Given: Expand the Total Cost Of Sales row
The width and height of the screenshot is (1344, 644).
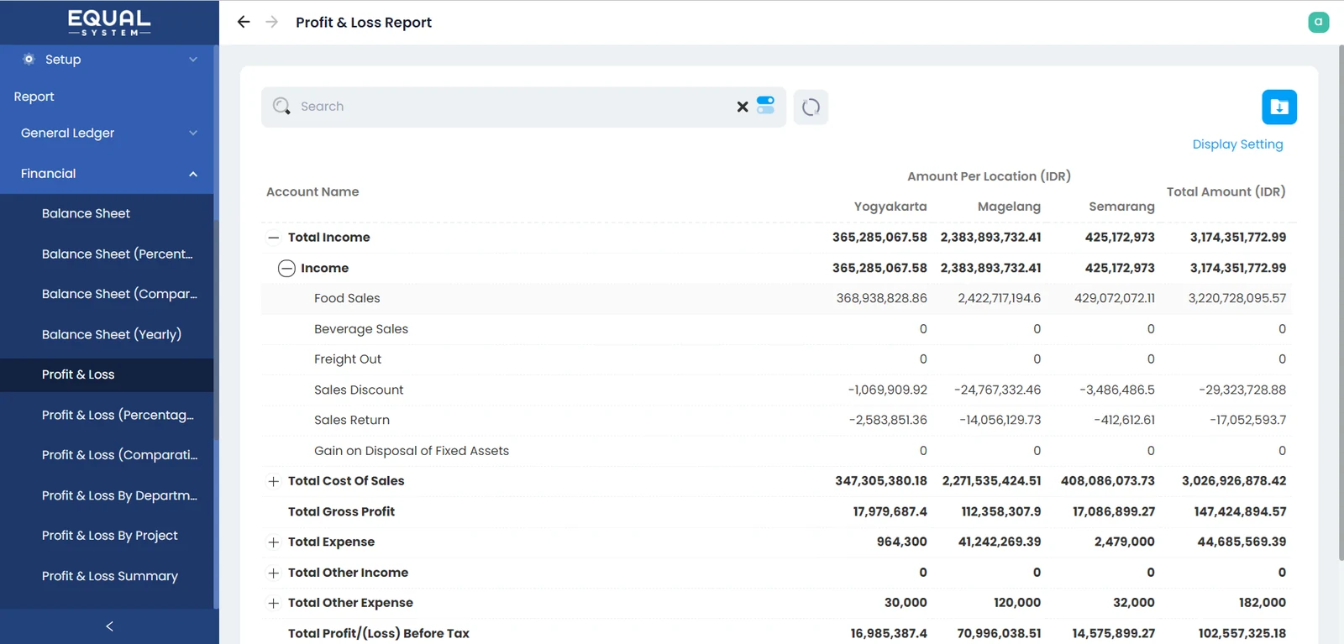Looking at the screenshot, I should 273,481.
